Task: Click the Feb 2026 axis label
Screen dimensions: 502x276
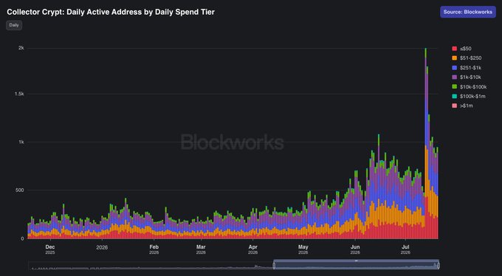Action: pyautogui.click(x=154, y=249)
